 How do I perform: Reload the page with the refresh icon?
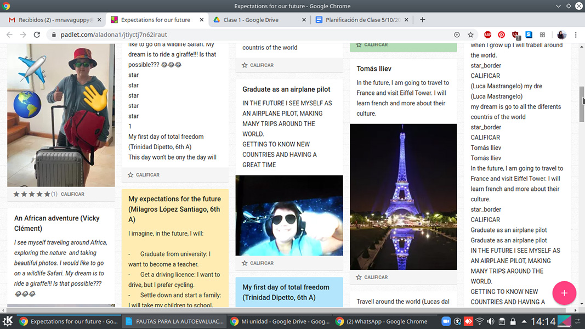[x=37, y=35]
